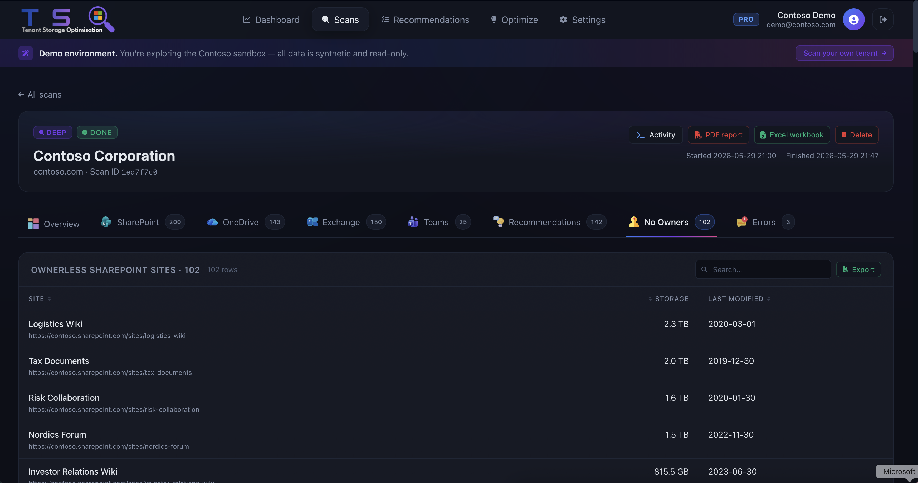Open the nordics-forum site URL
918x483 pixels.
click(109, 446)
